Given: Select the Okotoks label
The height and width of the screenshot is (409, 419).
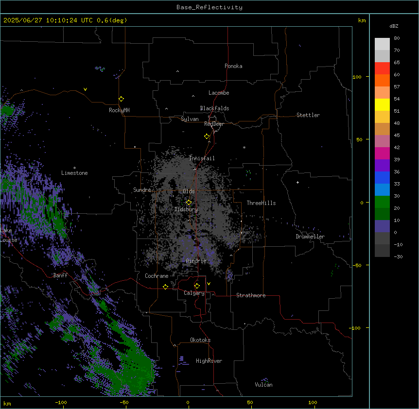Looking at the screenshot, I should [200, 340].
